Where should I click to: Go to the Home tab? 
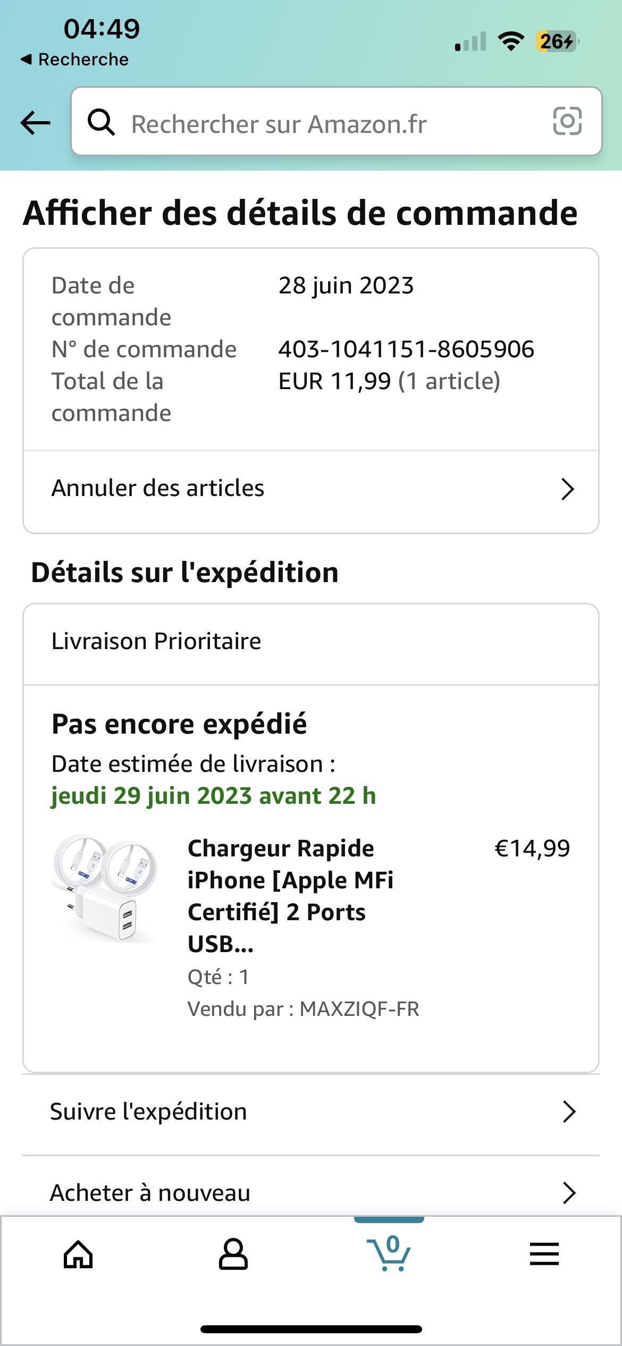pyautogui.click(x=78, y=1255)
